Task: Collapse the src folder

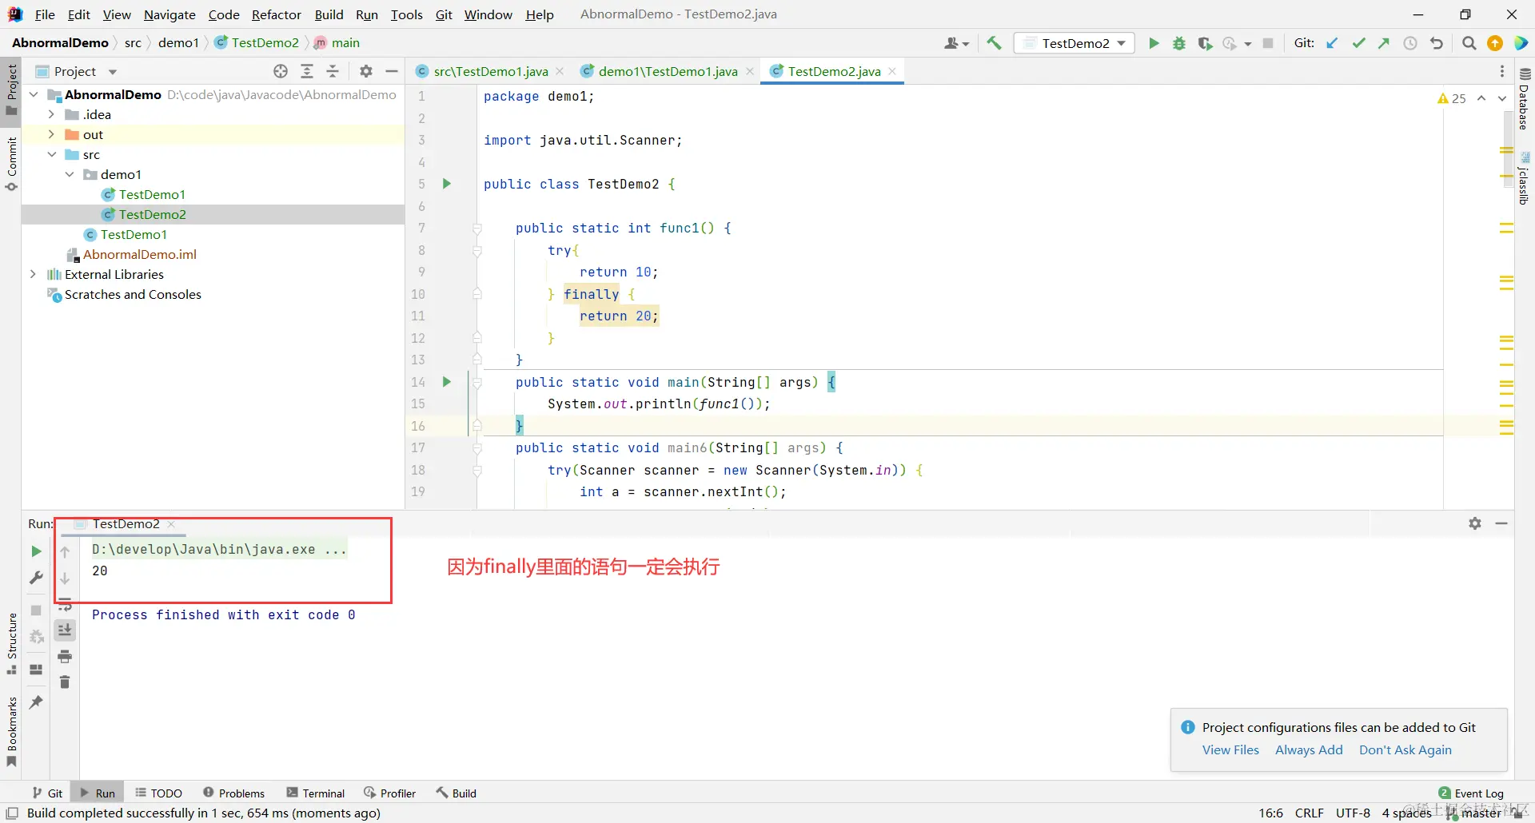Action: point(51,154)
